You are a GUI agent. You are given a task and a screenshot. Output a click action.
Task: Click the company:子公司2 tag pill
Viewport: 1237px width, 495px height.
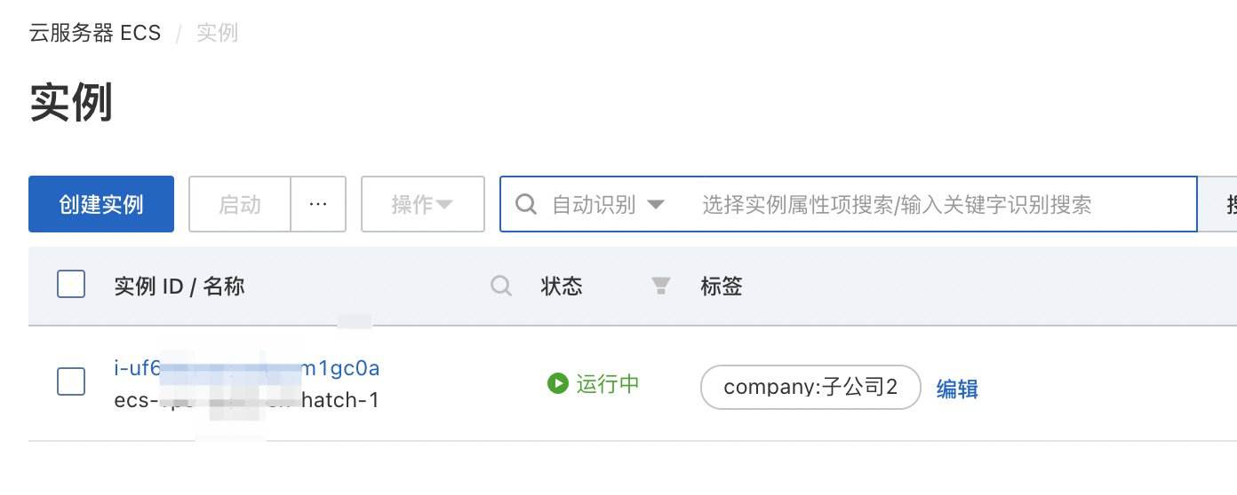point(810,387)
